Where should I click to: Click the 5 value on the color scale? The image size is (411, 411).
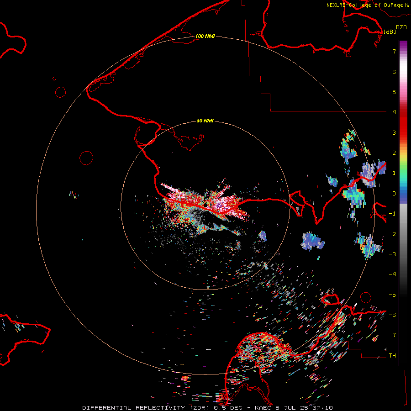(x=394, y=92)
